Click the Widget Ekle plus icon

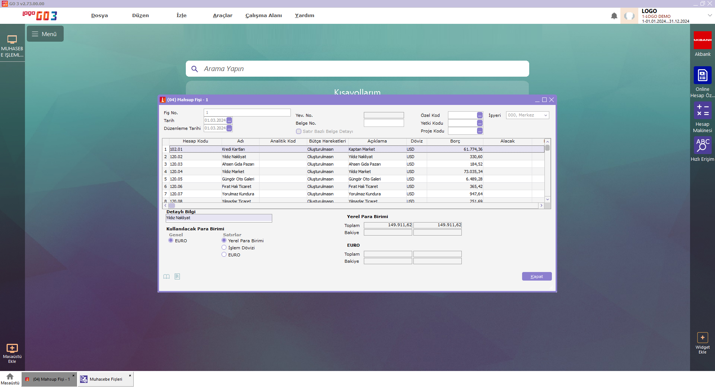click(x=702, y=338)
